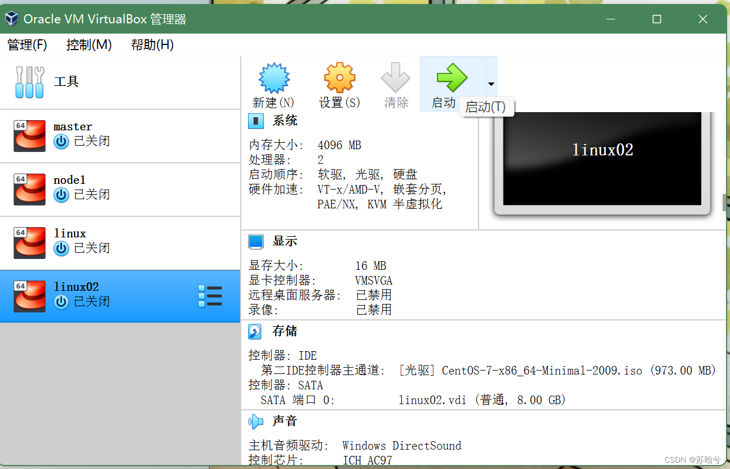The image size is (730, 469).
Task: Click the VMSVGA graphics controller value
Action: click(x=374, y=281)
